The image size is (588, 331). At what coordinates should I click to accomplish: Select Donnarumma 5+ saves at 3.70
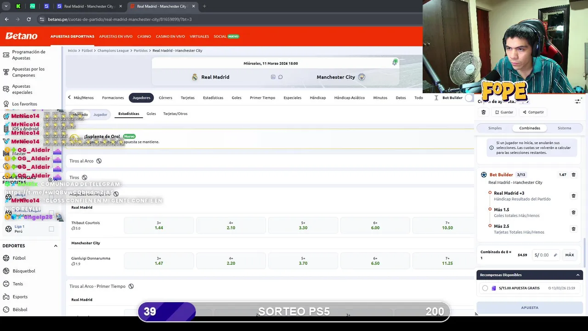303,261
